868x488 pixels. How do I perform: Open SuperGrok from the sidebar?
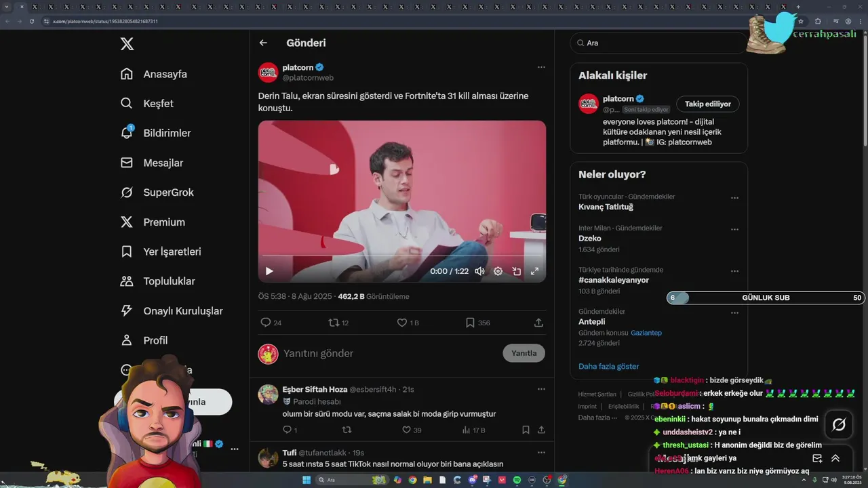[x=157, y=192]
